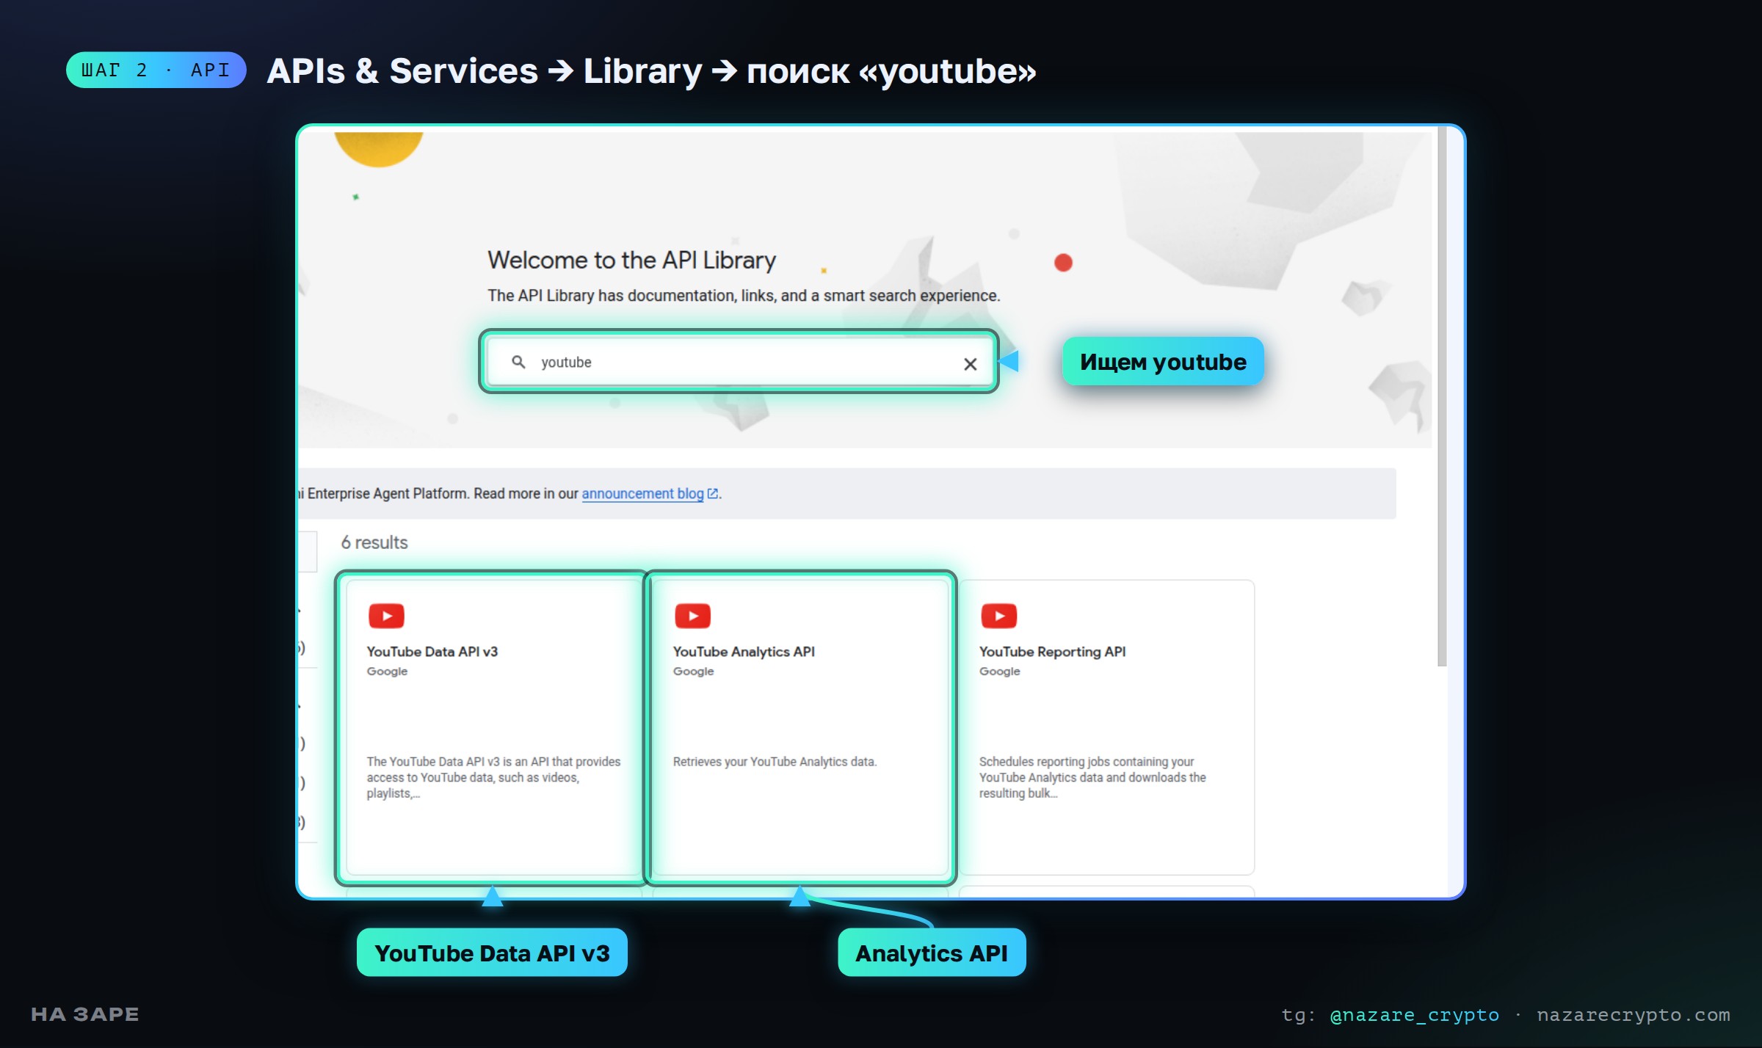Click 'Retrieves your YouTube Analytics data.' description

coord(775,762)
